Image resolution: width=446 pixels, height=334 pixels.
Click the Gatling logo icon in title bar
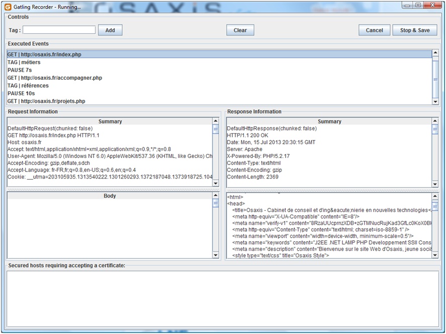click(x=8, y=7)
